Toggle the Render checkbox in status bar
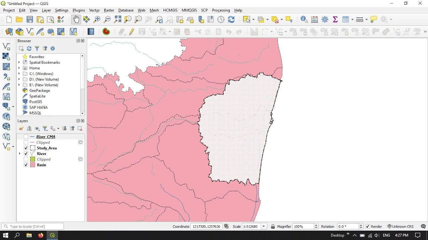The width and height of the screenshot is (428, 240). (x=368, y=227)
